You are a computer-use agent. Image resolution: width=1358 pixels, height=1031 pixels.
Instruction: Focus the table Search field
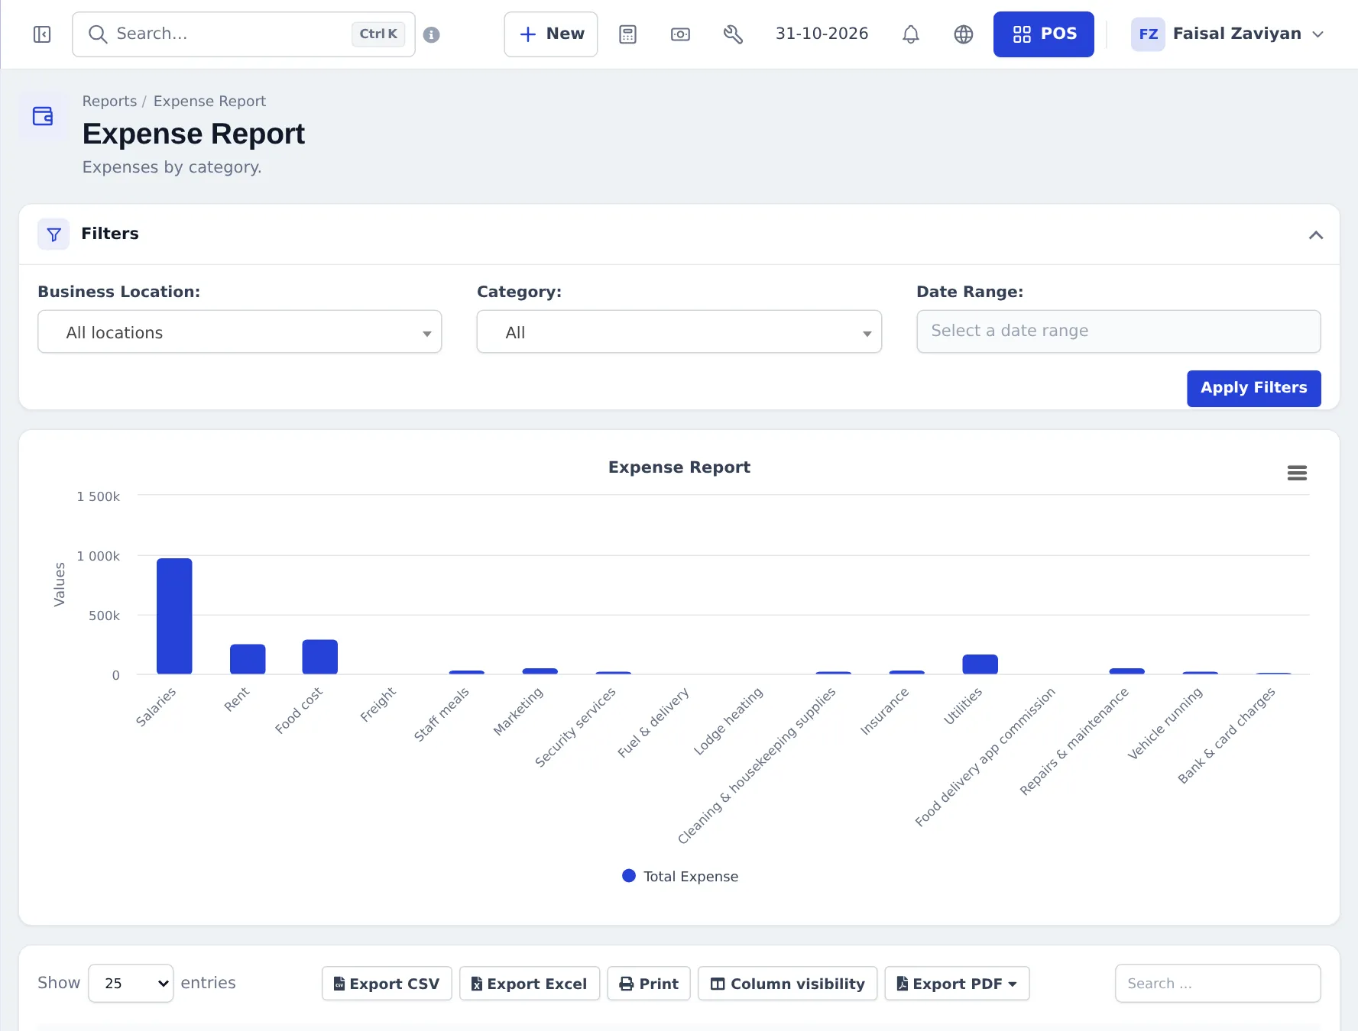(x=1217, y=984)
